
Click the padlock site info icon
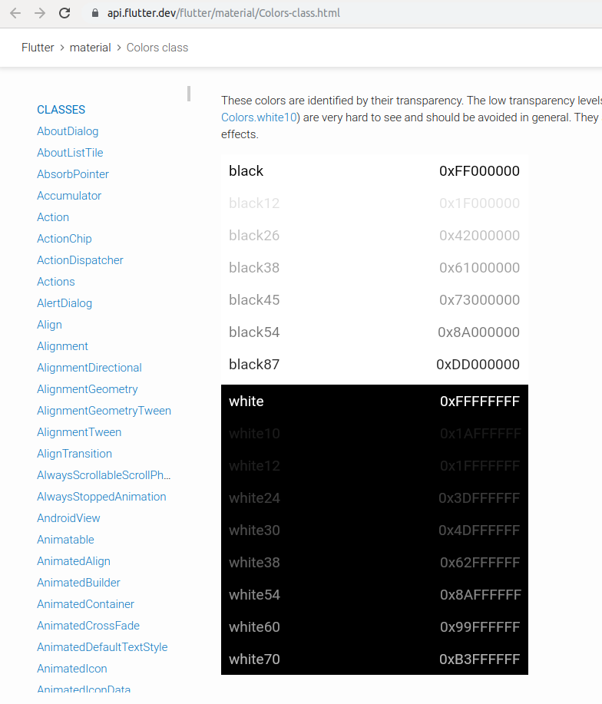[x=95, y=13]
